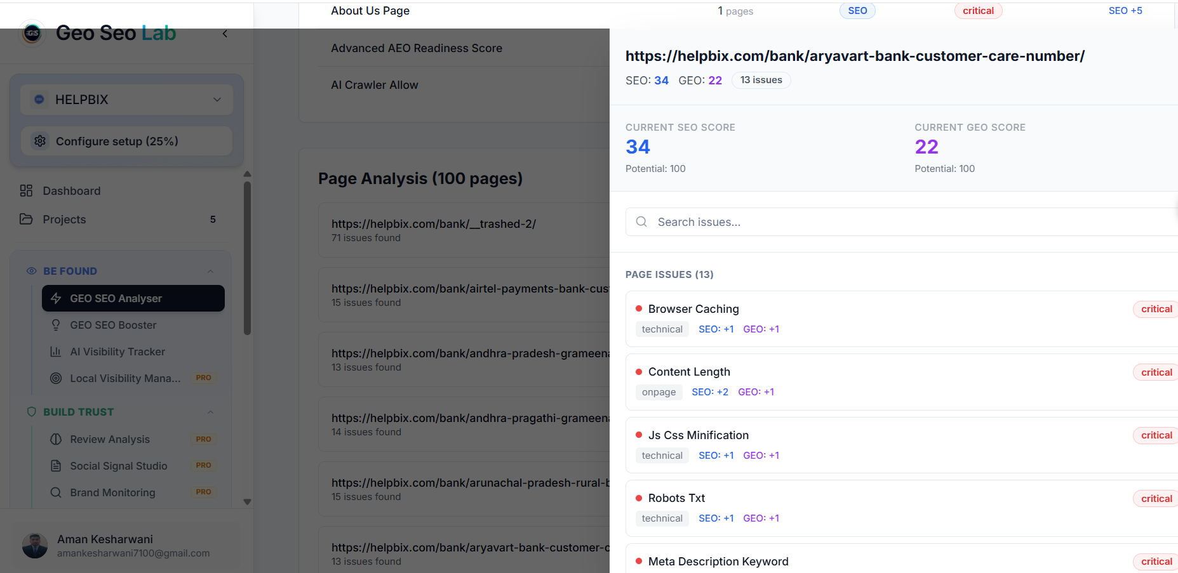
Task: Click the SEO badge in About Us row
Action: click(x=857, y=11)
